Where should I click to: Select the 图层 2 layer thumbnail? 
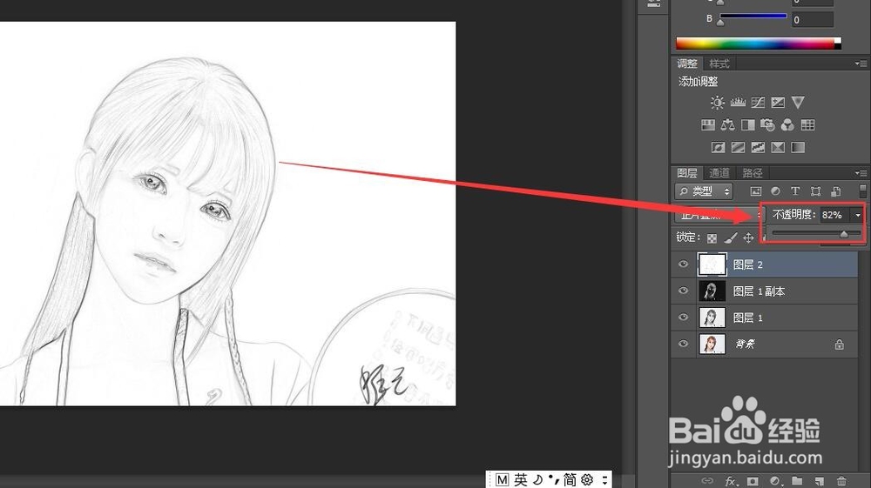tap(712, 264)
